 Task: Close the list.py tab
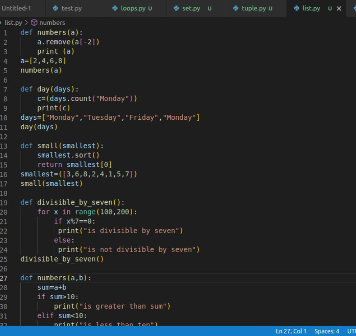[x=339, y=9]
